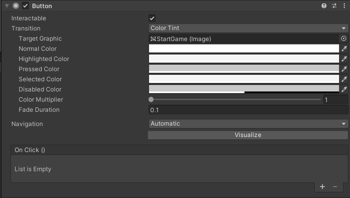Add an On Click event with plus
The height and width of the screenshot is (198, 350).
(x=322, y=187)
